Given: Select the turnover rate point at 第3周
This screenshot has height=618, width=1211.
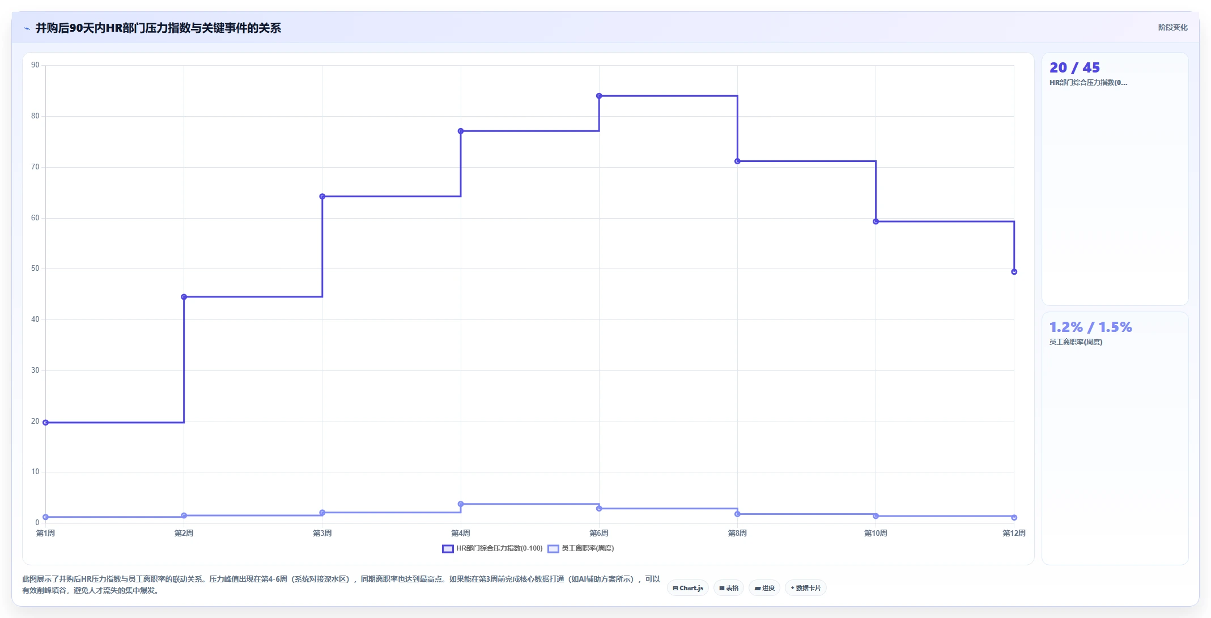Looking at the screenshot, I should tap(322, 513).
